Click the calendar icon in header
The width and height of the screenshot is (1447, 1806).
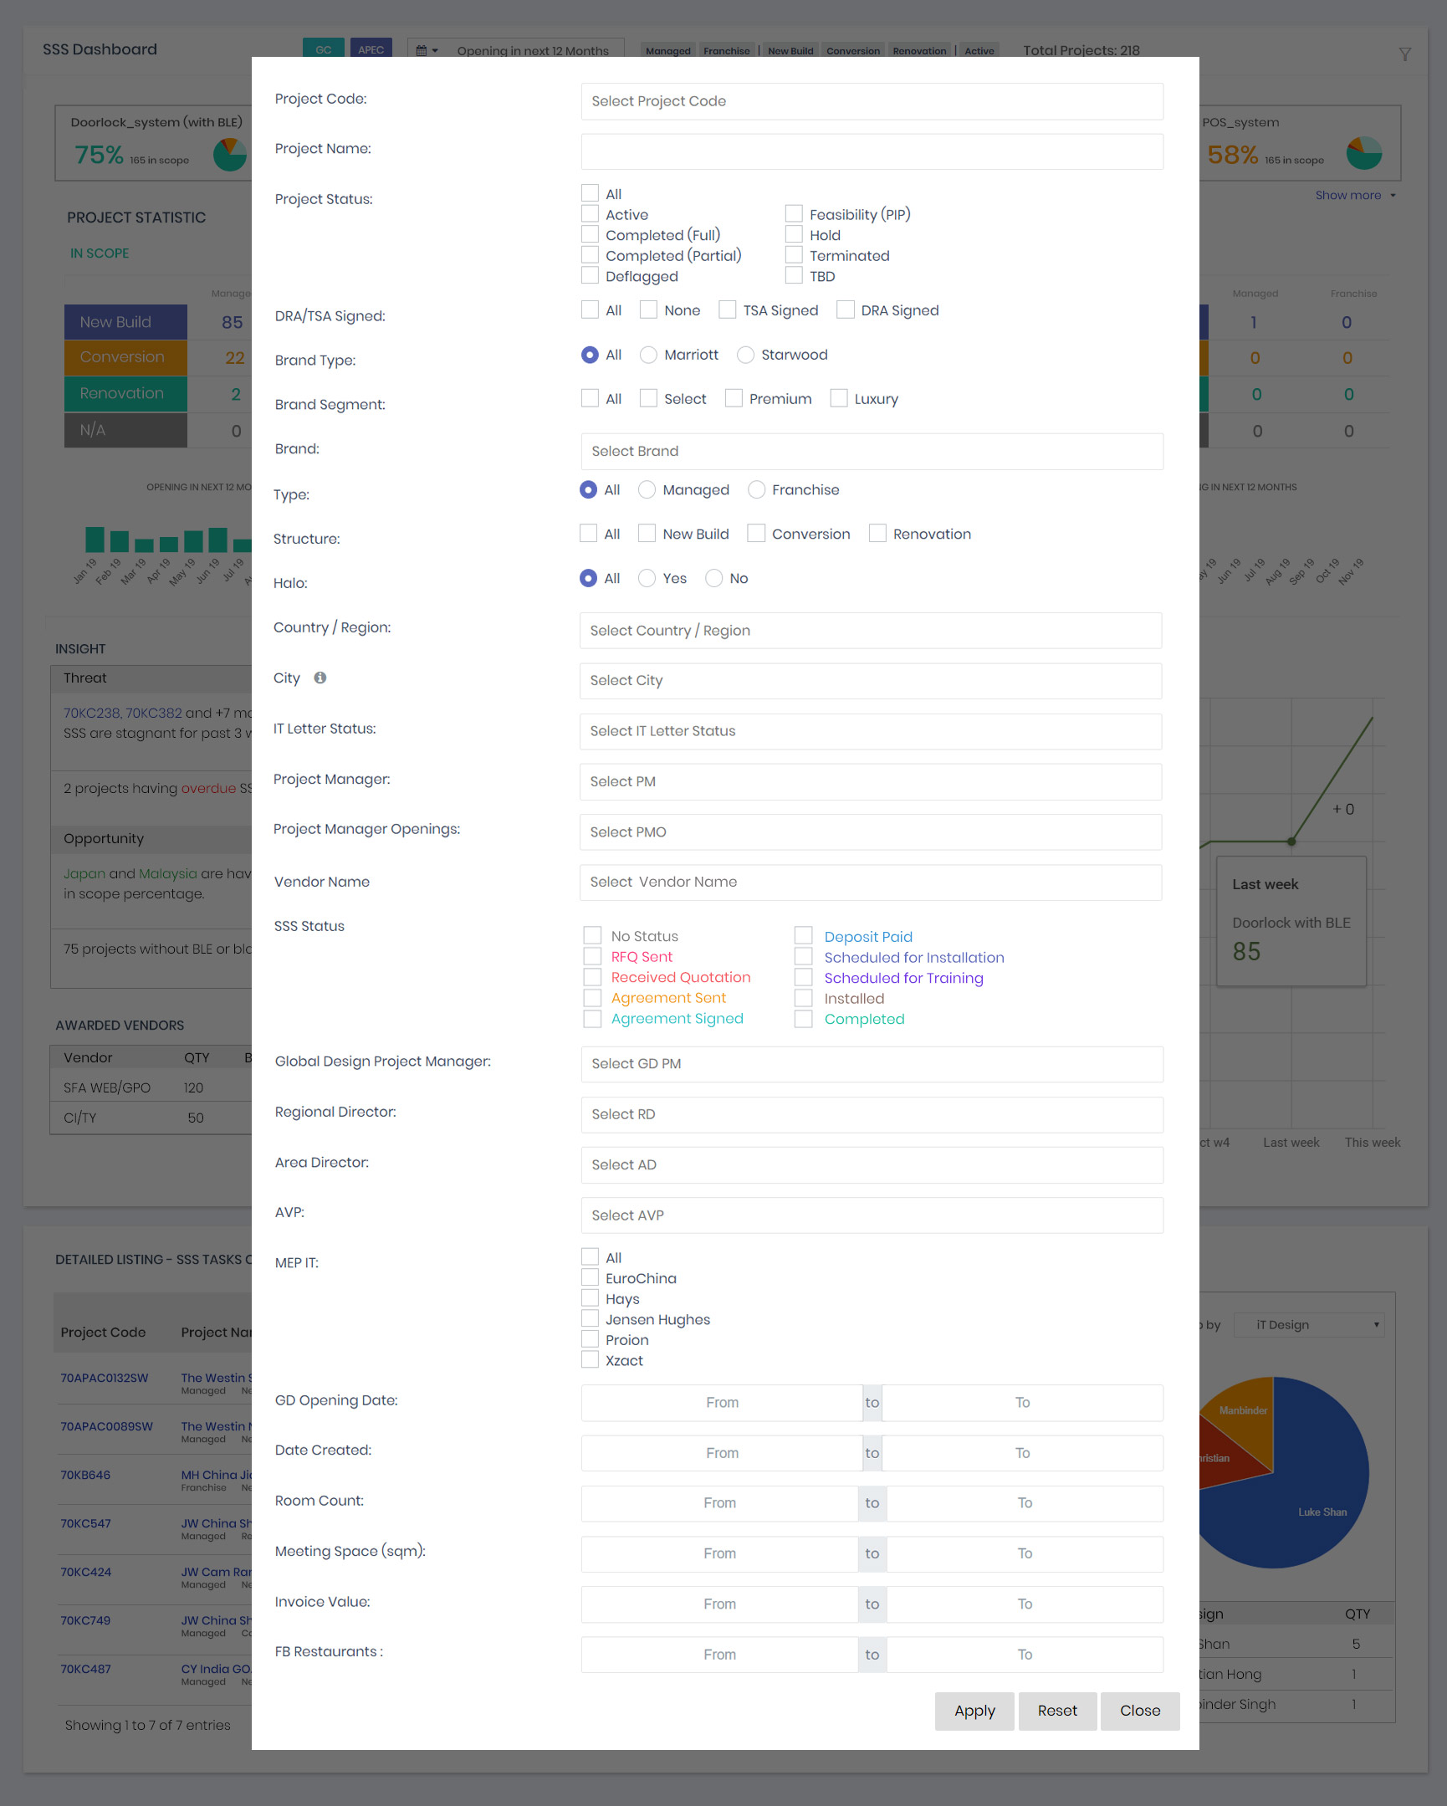pos(422,50)
